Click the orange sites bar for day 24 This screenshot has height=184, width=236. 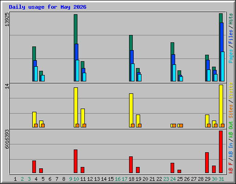174,126
